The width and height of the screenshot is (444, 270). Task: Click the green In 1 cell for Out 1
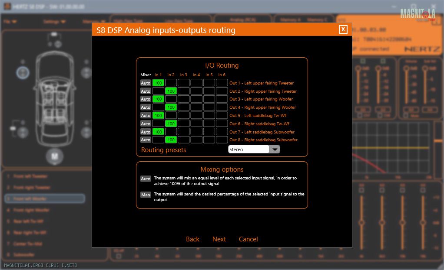[158, 83]
